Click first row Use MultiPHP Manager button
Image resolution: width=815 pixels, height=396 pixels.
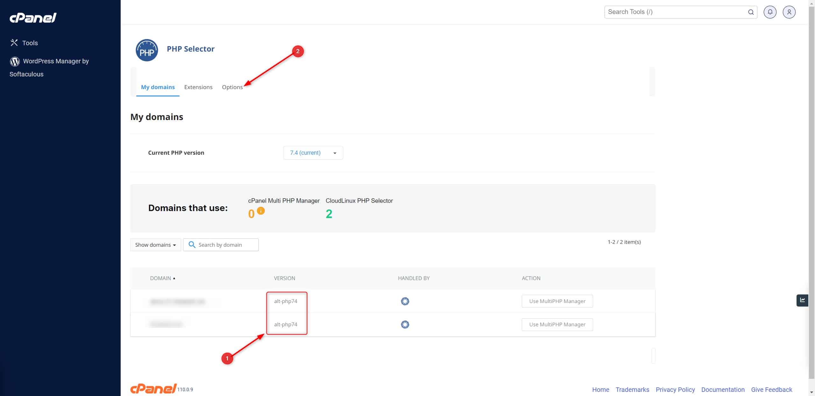(x=557, y=301)
